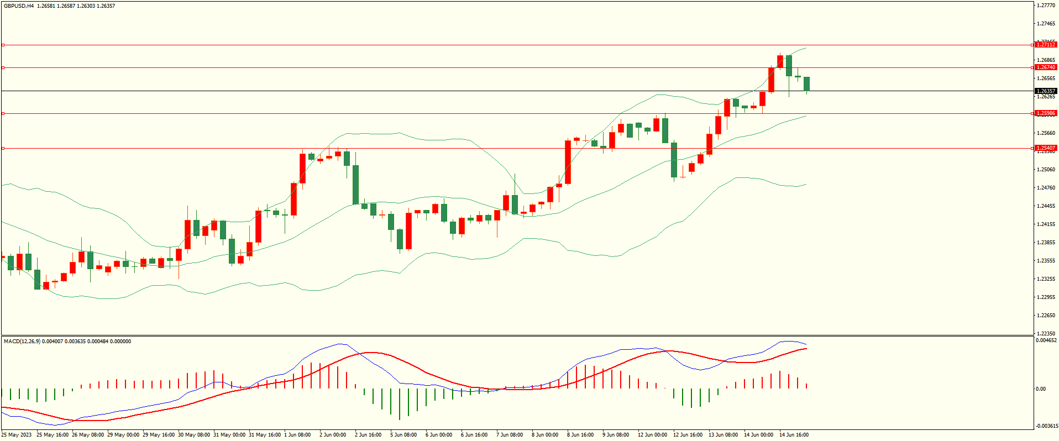Select the red 1.26740 price tag
Screen dimensions: 1059x441
tap(1045, 67)
